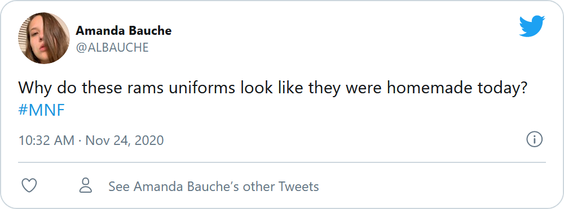Click the person silhouette icon
Image resolution: width=564 pixels, height=209 pixels.
[86, 185]
